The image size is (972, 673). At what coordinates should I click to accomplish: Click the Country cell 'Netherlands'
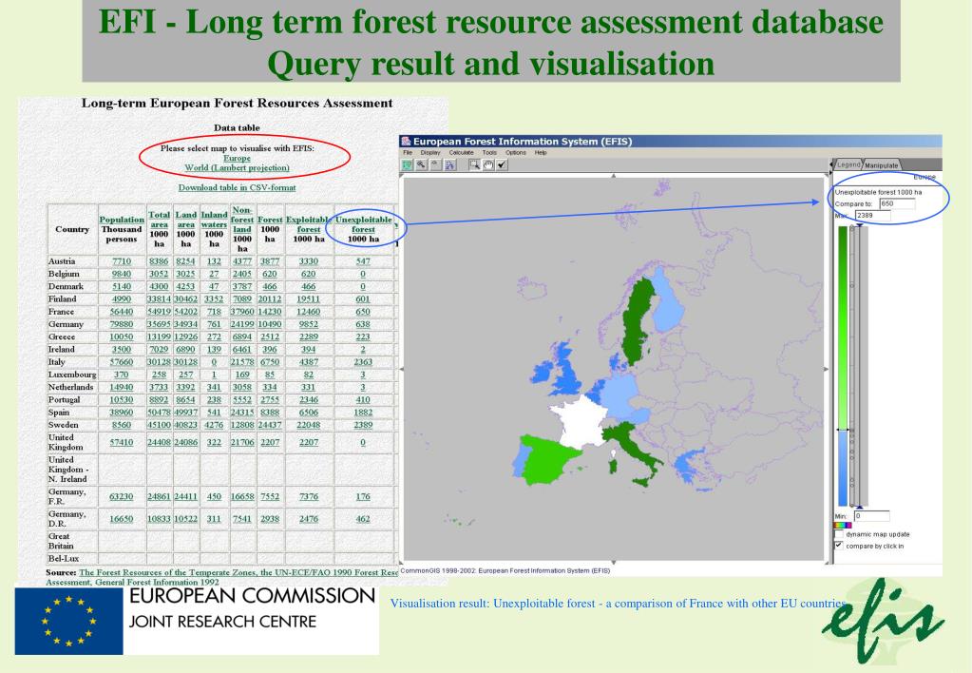pyautogui.click(x=71, y=387)
